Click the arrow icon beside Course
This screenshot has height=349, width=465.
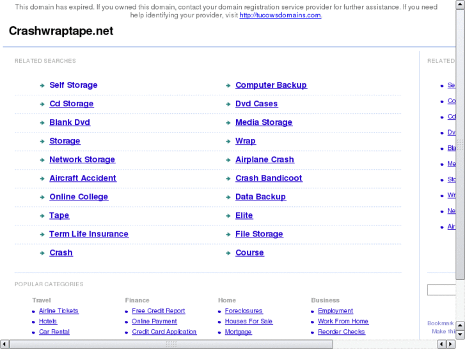pos(228,254)
